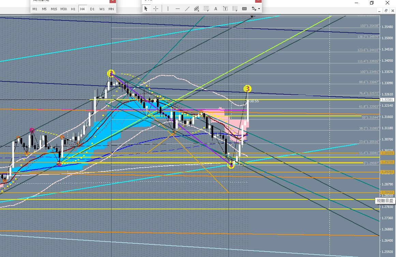Select the MN monthly timeframe
396x257 pixels.
[x=111, y=9]
